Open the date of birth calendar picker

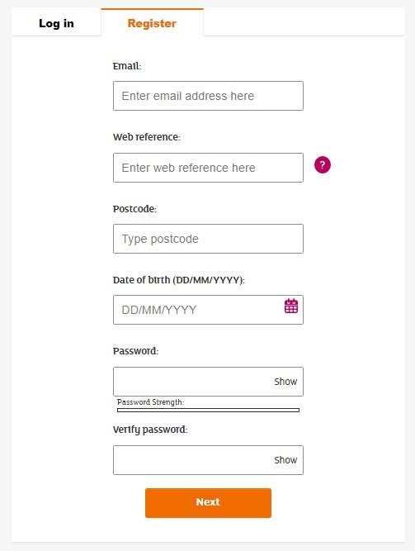(x=291, y=306)
